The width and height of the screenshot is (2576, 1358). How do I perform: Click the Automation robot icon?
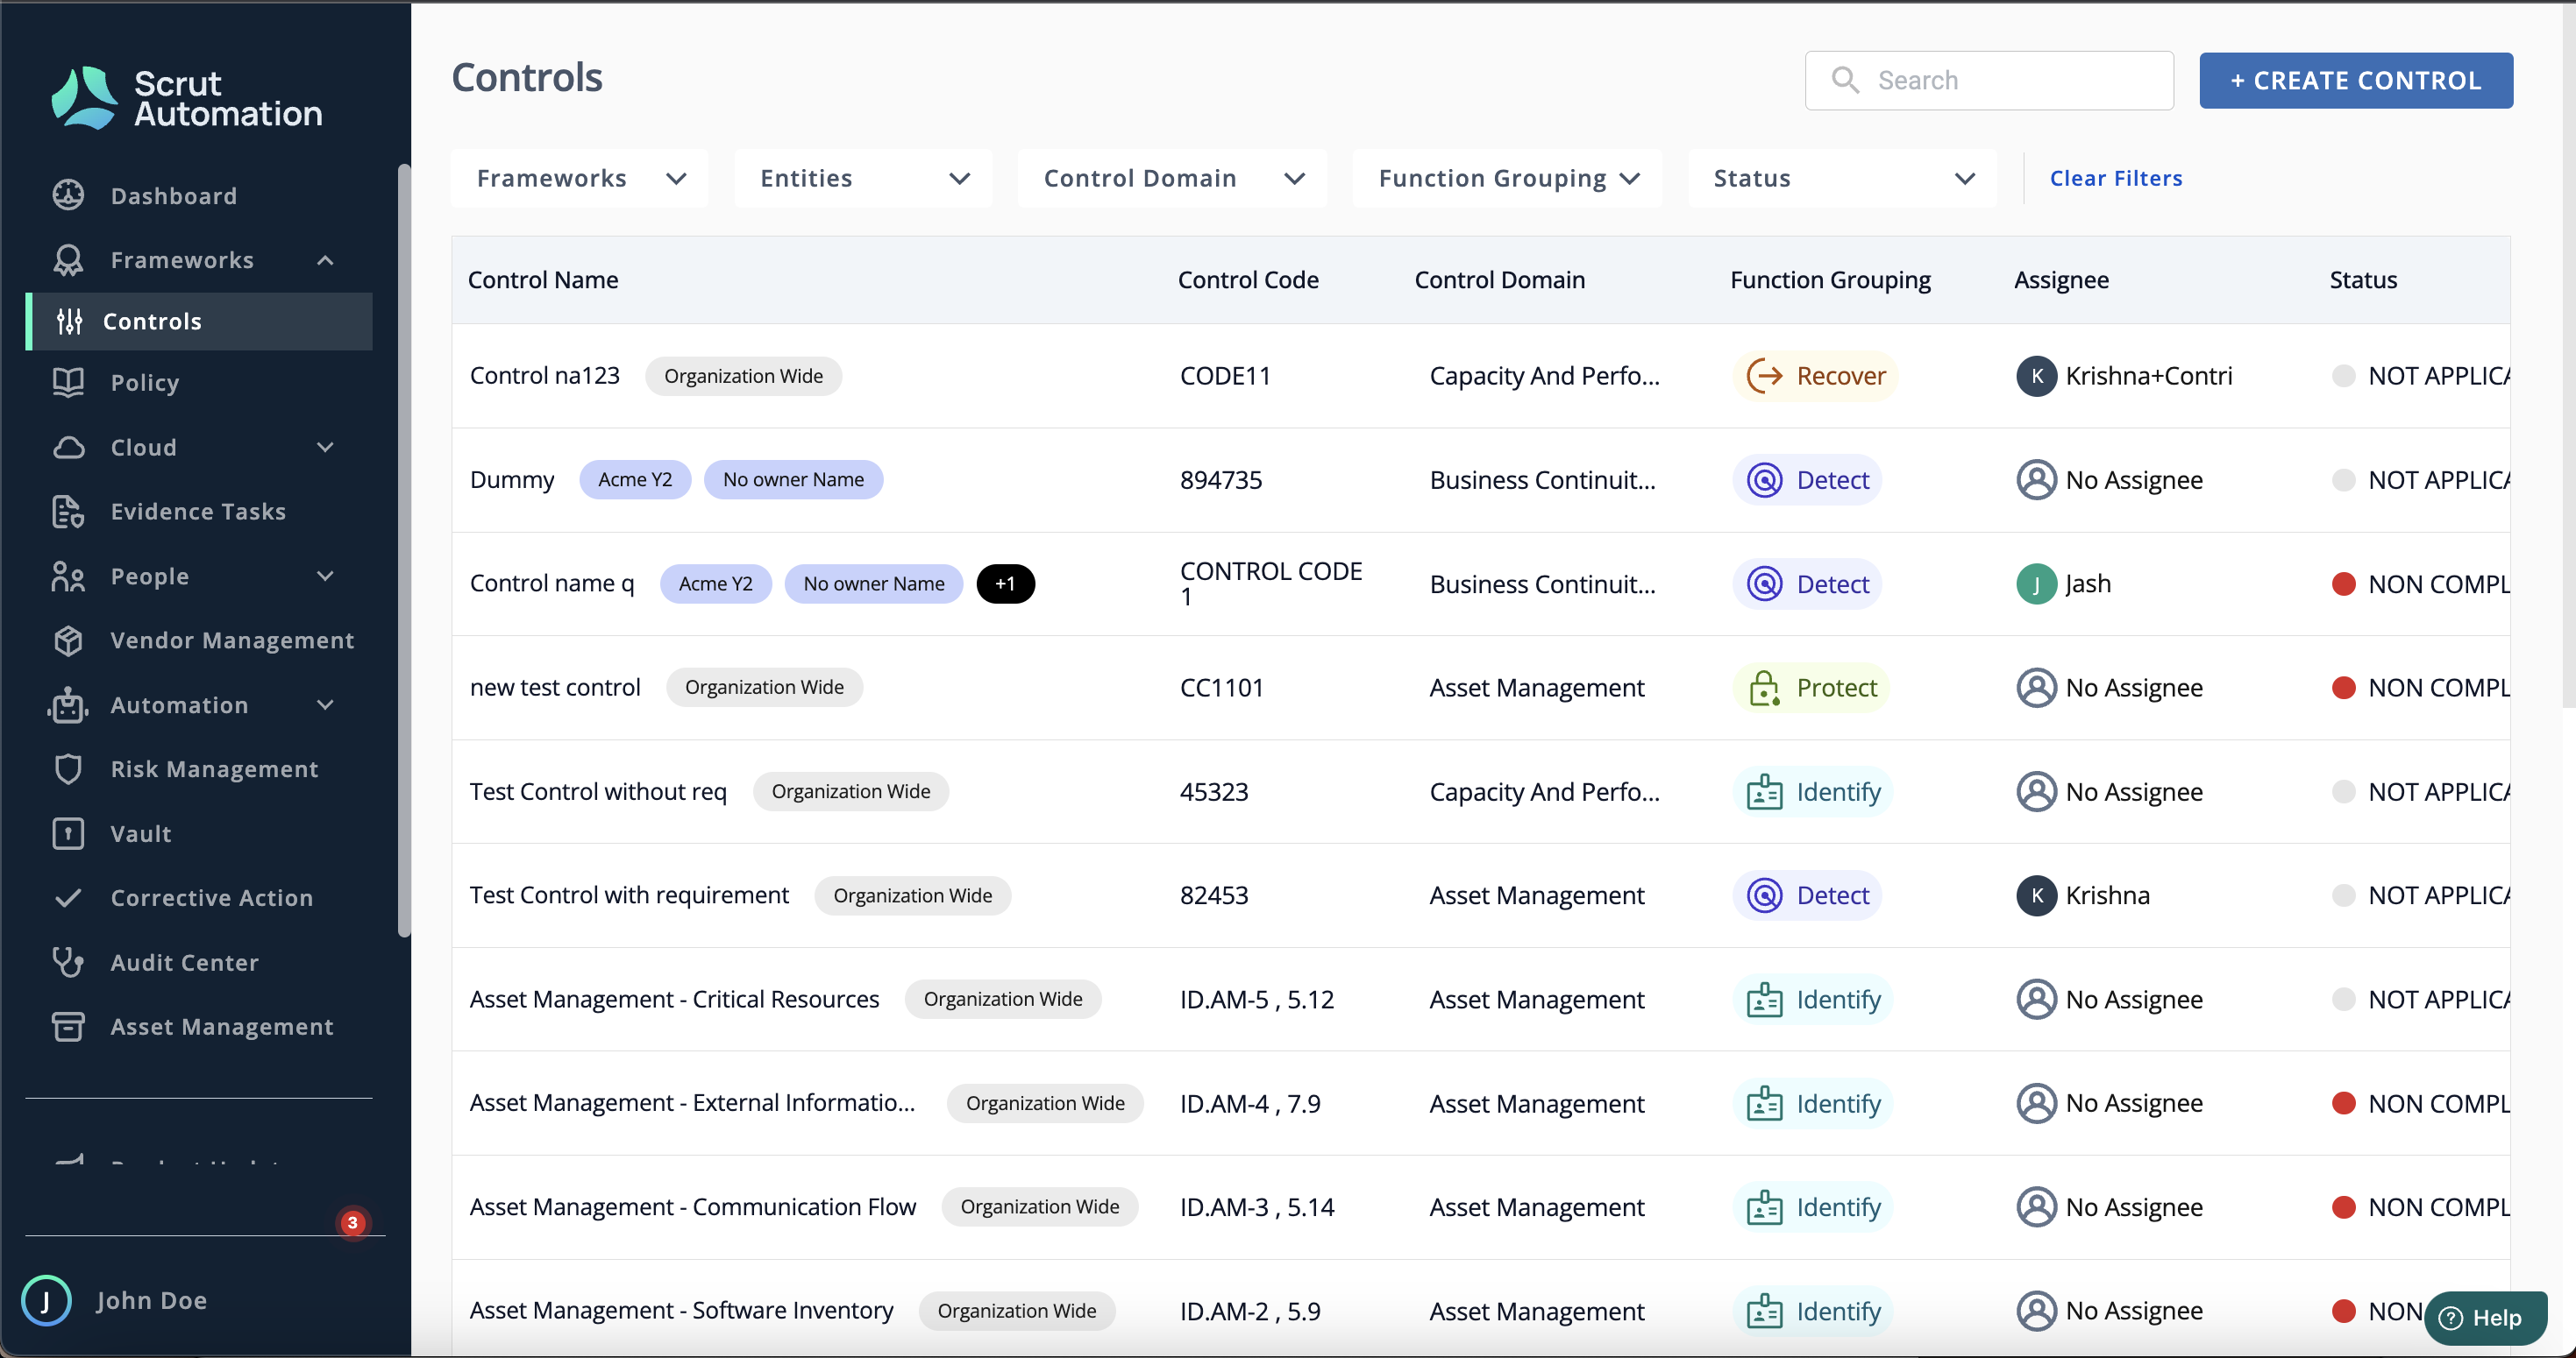(68, 704)
